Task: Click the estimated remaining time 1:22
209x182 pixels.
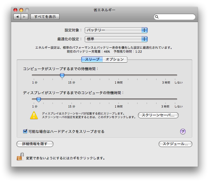Action: pyautogui.click(x=139, y=52)
